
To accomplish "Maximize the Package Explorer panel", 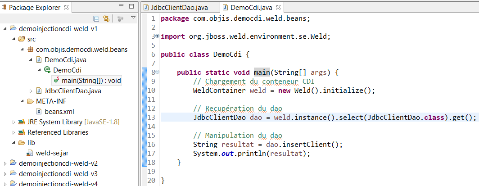I will (131, 7).
